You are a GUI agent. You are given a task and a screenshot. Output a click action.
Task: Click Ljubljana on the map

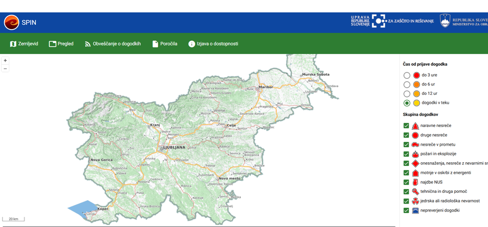(x=173, y=147)
